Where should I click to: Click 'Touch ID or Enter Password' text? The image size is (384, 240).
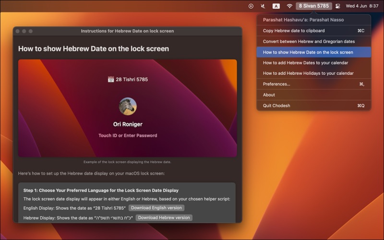(128, 135)
